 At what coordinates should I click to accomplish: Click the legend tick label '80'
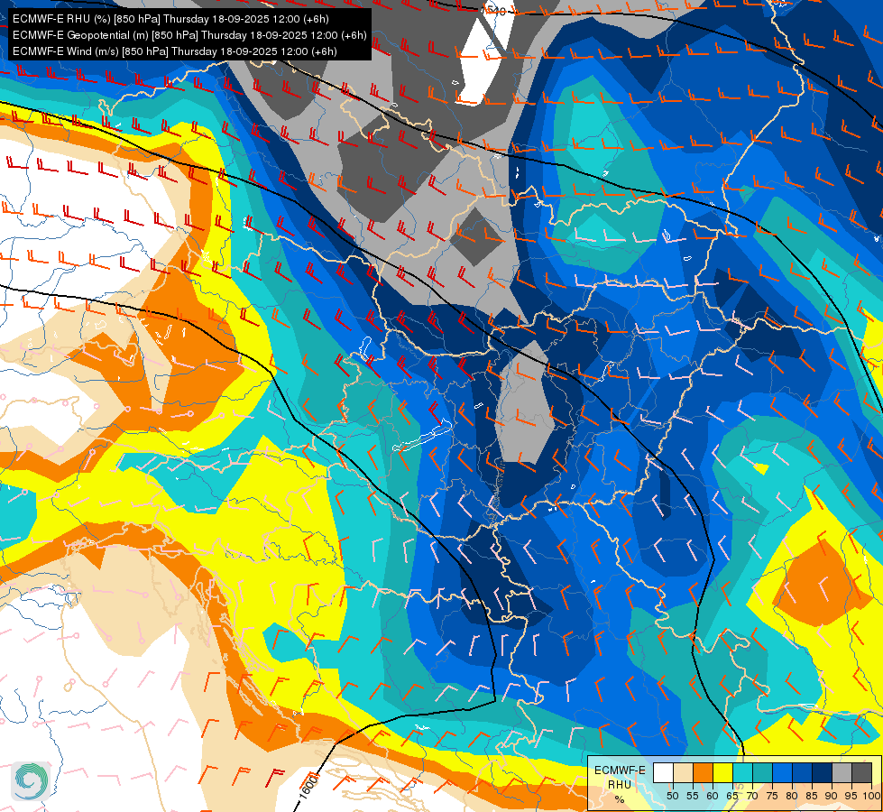click(x=792, y=796)
